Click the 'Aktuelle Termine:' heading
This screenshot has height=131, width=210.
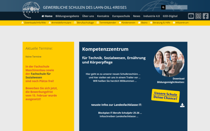[39, 49]
